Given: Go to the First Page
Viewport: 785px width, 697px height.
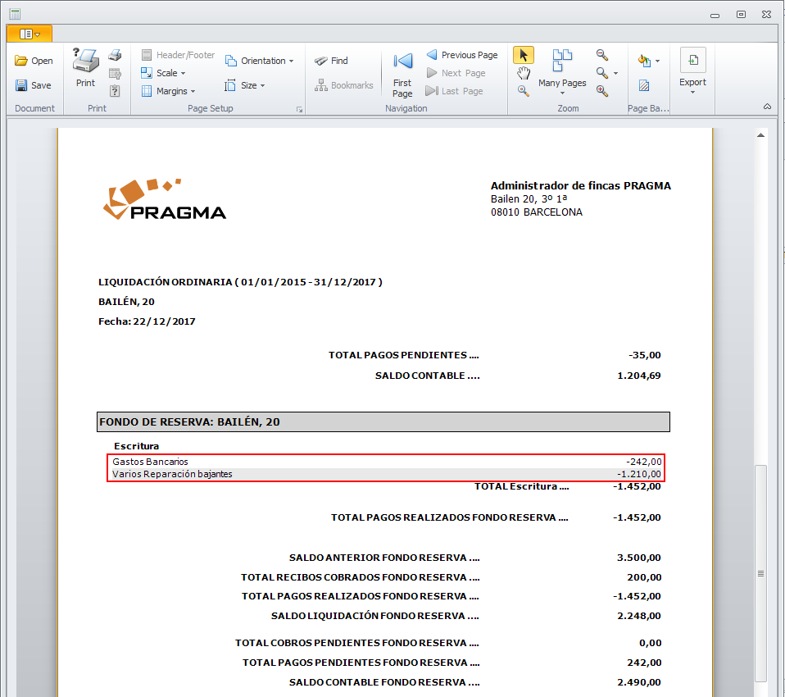Looking at the screenshot, I should click(x=402, y=74).
